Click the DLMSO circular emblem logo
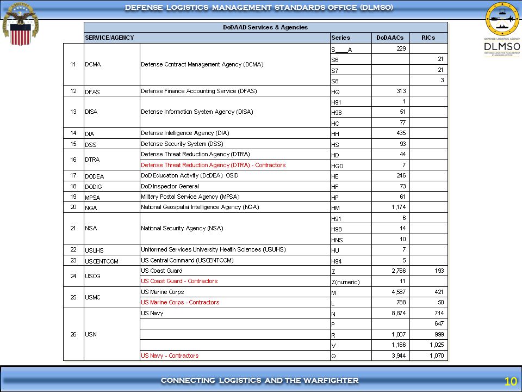 tap(502, 19)
